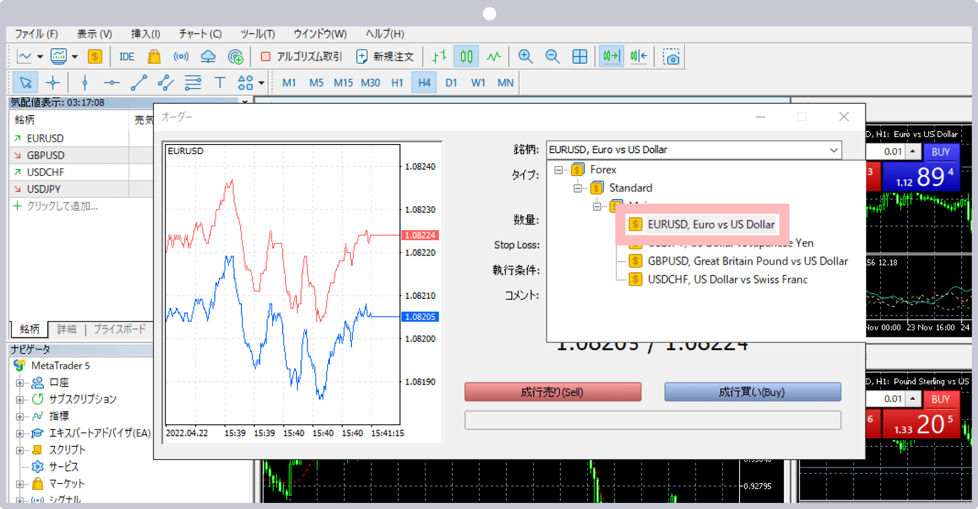Click 成行買い (Buy) button

tap(752, 392)
